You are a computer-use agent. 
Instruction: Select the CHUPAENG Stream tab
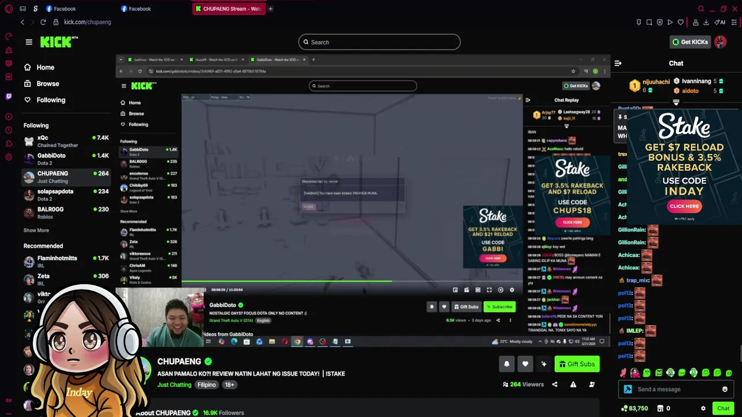(x=229, y=9)
